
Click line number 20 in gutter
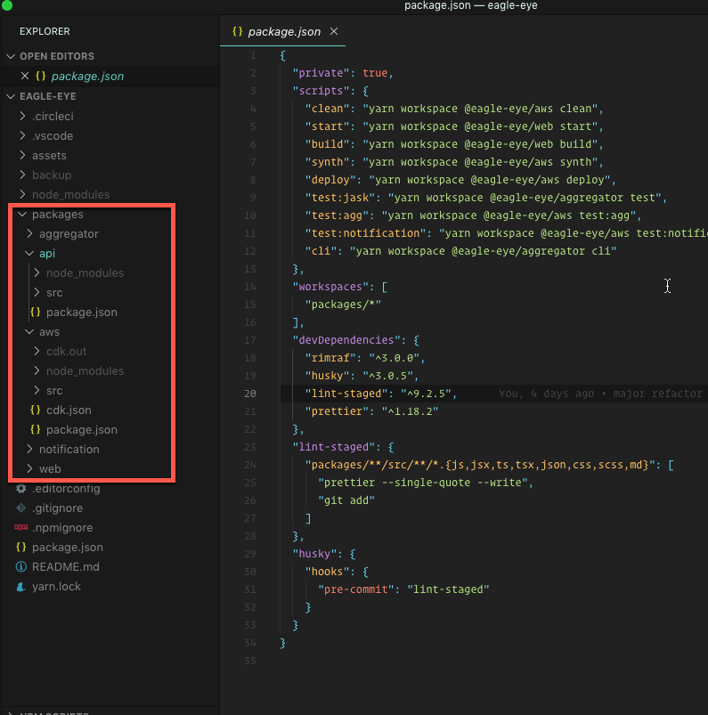(x=250, y=394)
